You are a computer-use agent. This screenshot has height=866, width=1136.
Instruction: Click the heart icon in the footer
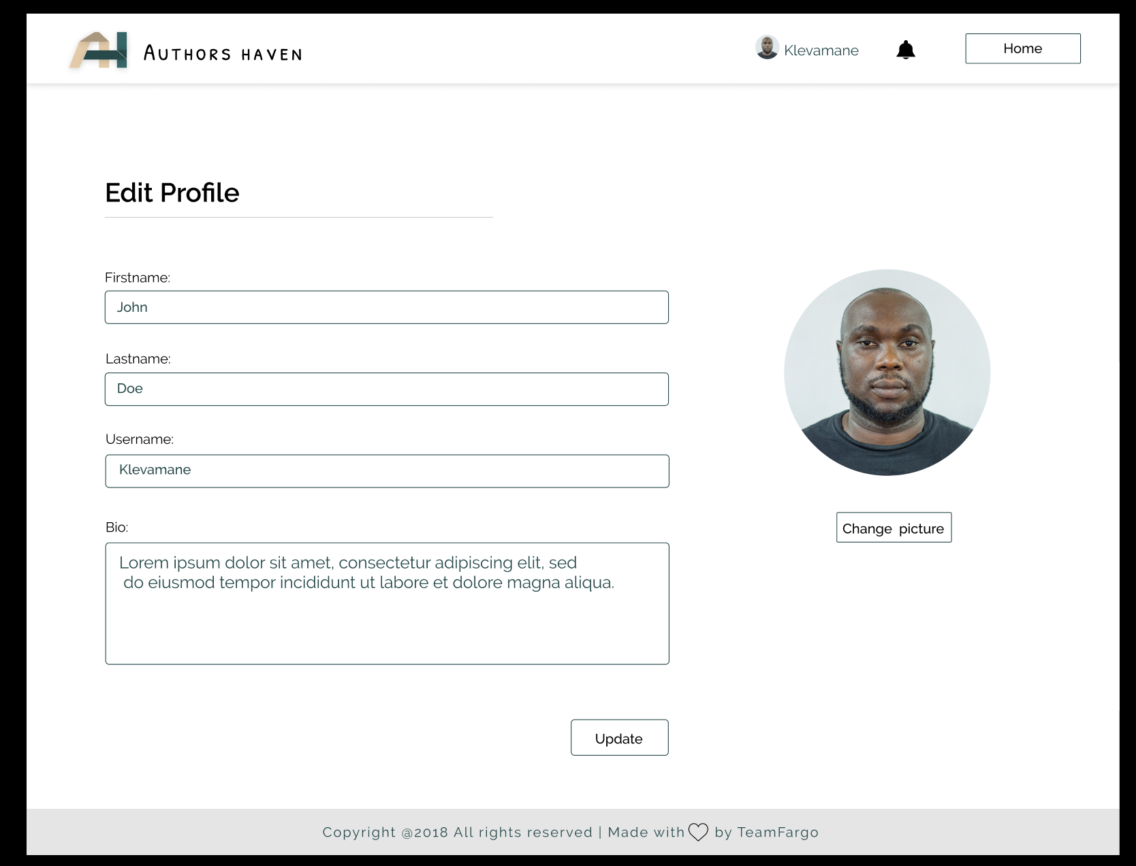pyautogui.click(x=699, y=831)
